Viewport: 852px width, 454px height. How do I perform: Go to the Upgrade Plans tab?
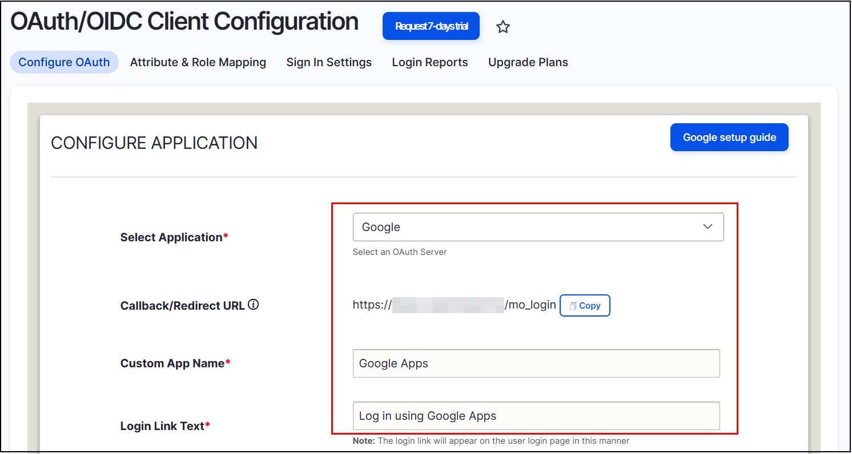(x=528, y=62)
